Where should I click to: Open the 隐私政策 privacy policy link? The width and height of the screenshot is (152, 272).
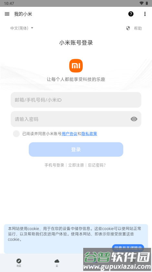[89, 134]
